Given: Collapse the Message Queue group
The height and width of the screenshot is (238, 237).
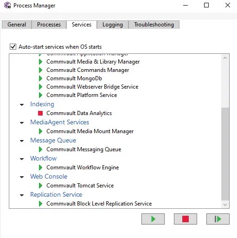Looking at the screenshot, I should tap(22, 141).
